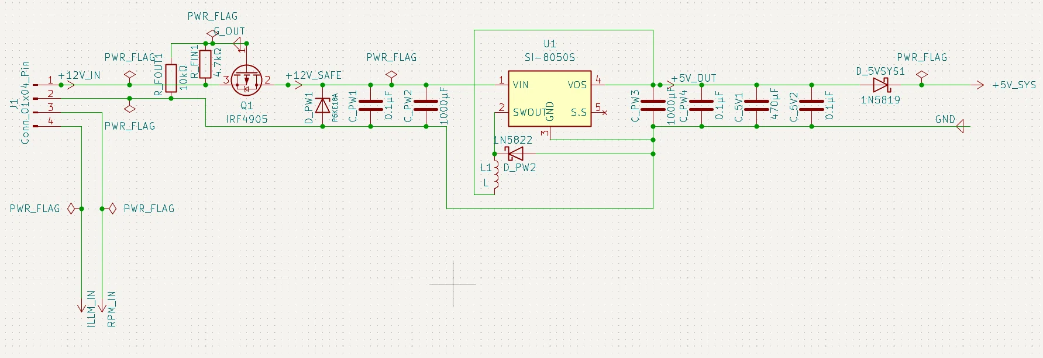
Task: Click the G_OUT label text
Action: [x=229, y=32]
